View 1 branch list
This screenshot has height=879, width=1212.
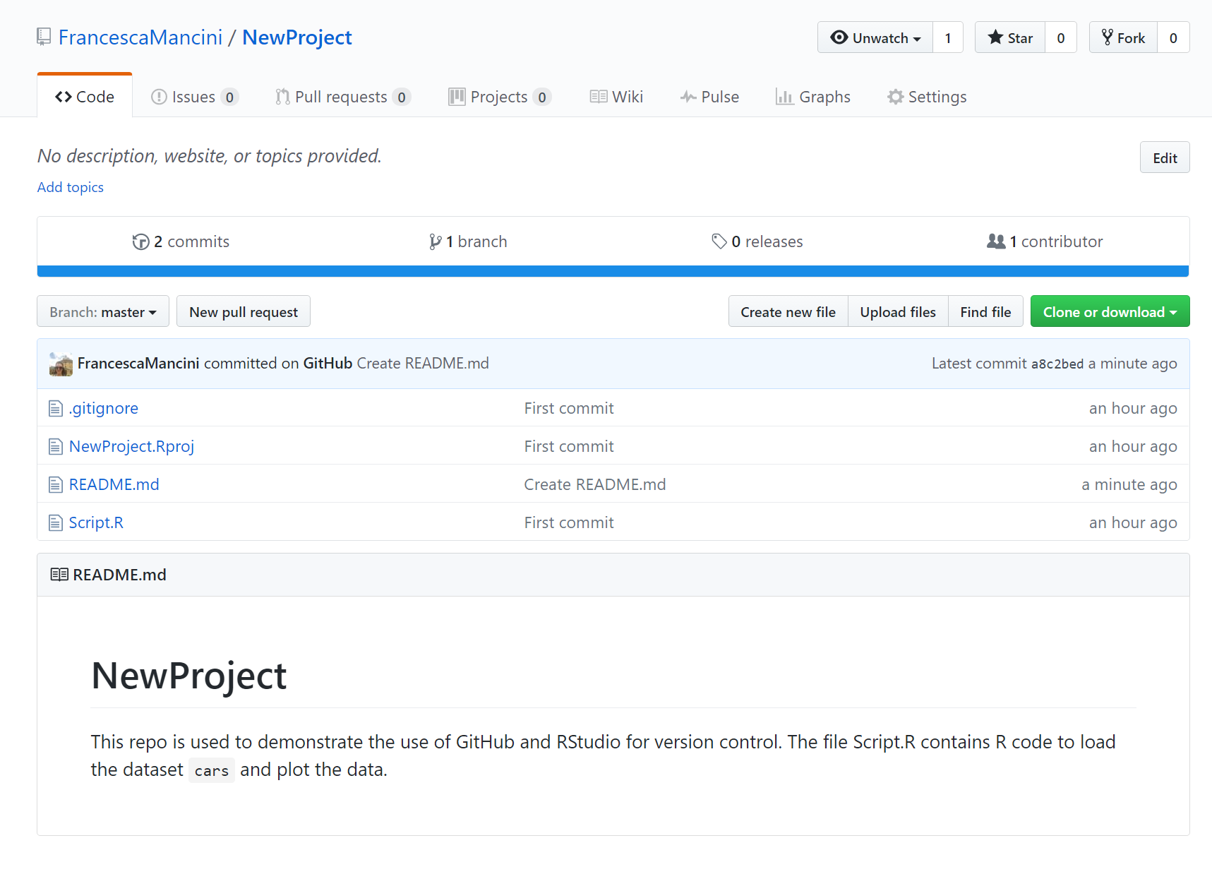click(469, 241)
